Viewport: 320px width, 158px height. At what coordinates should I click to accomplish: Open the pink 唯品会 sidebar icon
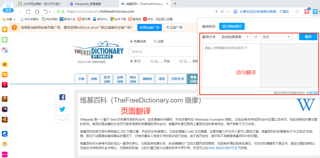(5, 154)
